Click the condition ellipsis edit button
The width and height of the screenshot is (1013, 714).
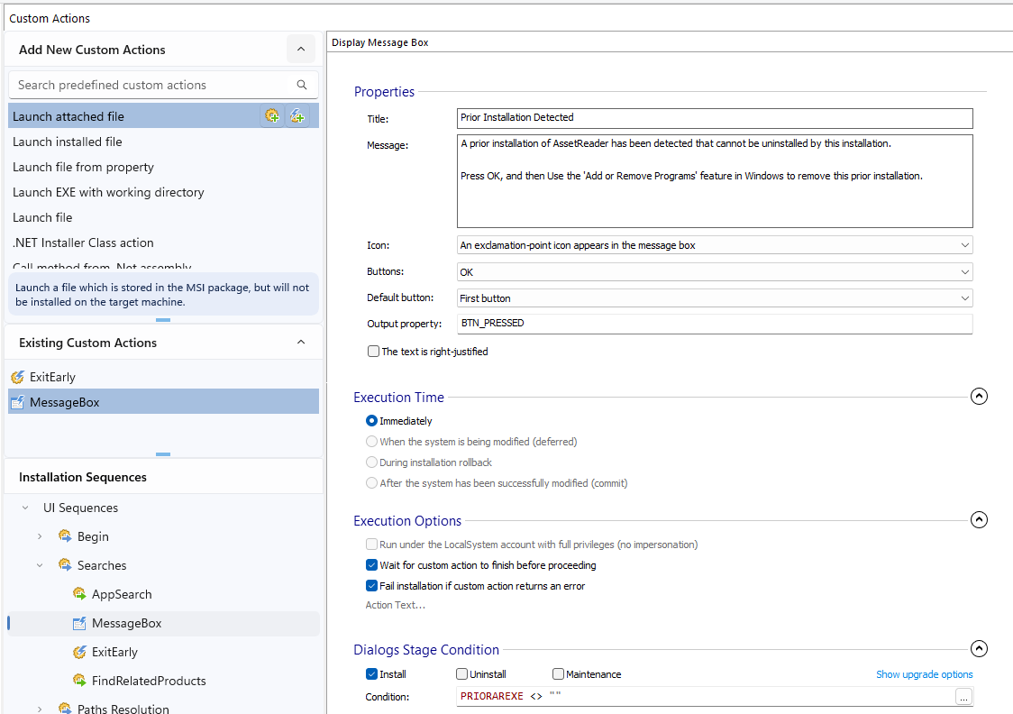tap(963, 697)
